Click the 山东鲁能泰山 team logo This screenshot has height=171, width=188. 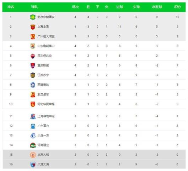pos(33,46)
